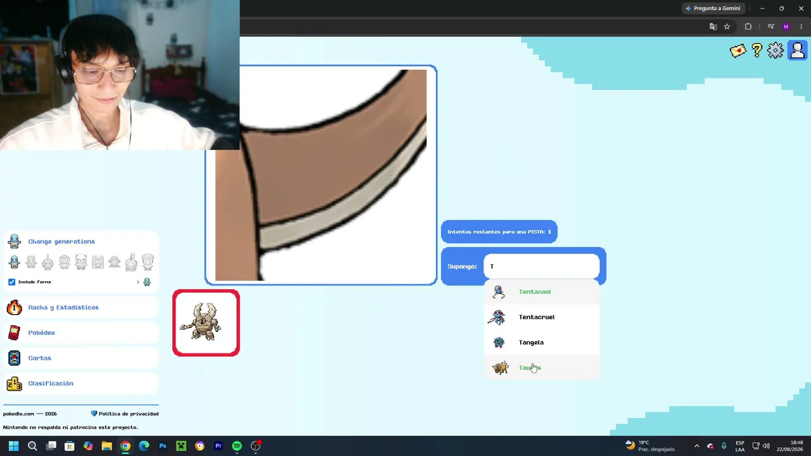Click the Pinsir wrong-guess thumbnail

click(206, 323)
